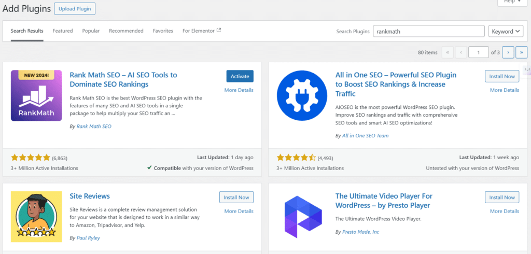Expand the Help tab at top right

(x=513, y=2)
